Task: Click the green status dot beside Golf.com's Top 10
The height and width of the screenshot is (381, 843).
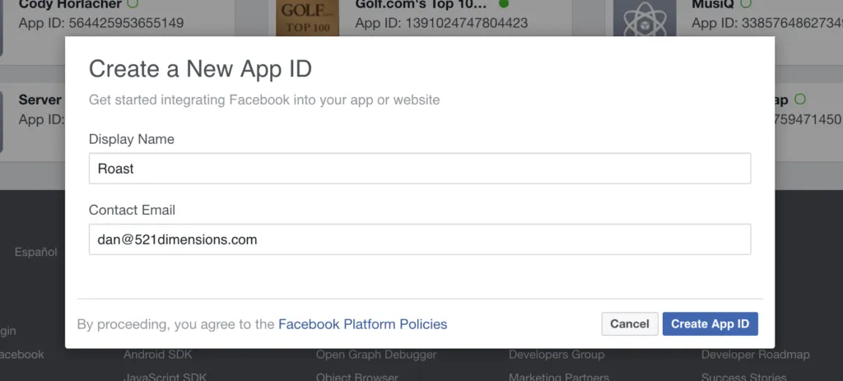Action: (x=503, y=4)
